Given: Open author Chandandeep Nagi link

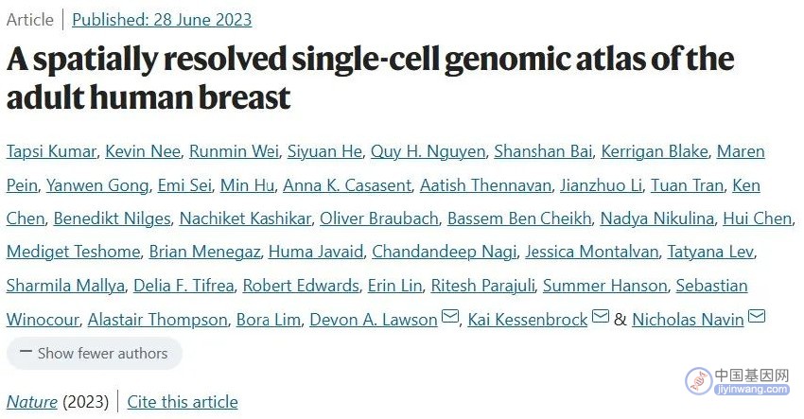Looking at the screenshot, I should coord(445,252).
